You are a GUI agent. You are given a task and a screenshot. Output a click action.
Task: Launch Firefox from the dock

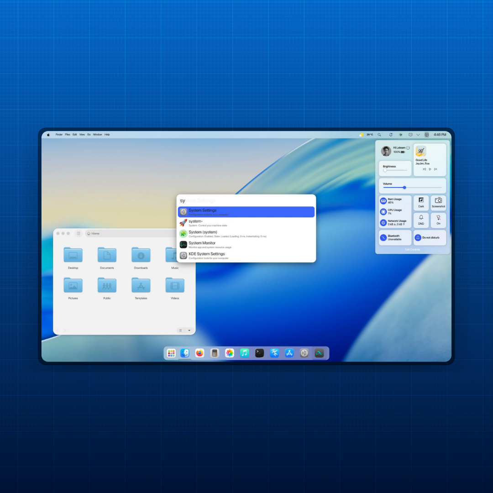pyautogui.click(x=199, y=353)
